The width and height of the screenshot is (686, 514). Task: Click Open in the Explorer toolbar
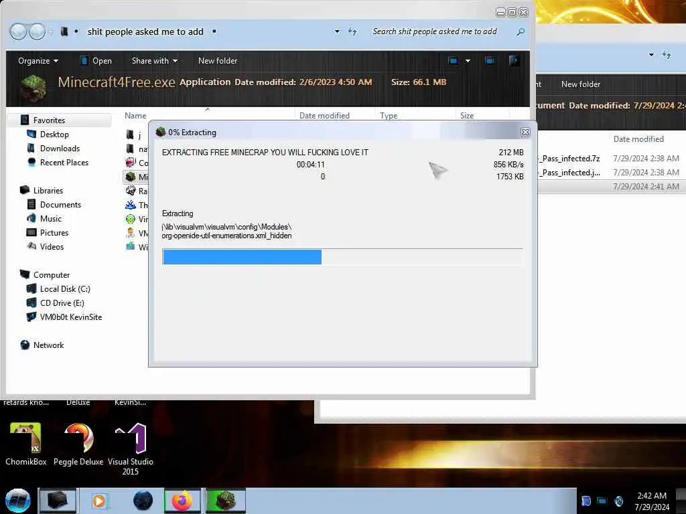click(96, 61)
